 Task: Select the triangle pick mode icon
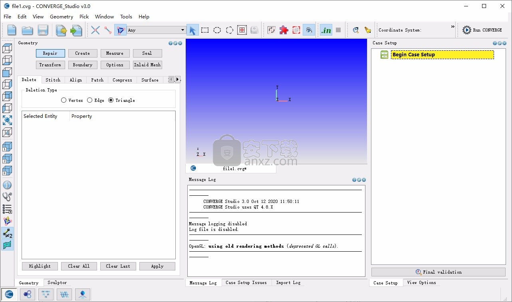click(120, 30)
